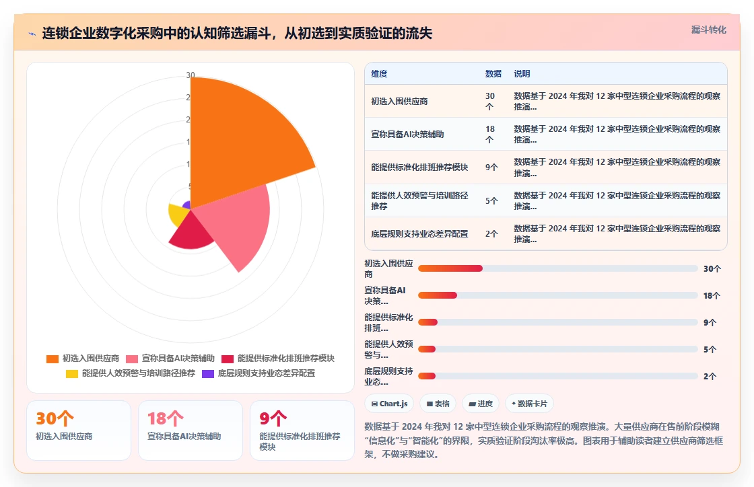Click the 漏斗转化 tag

click(x=708, y=30)
